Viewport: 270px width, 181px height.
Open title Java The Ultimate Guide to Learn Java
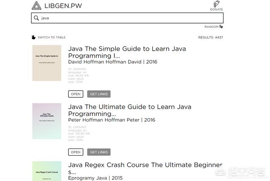(x=130, y=110)
